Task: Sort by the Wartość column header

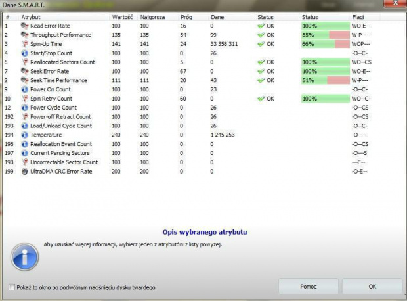Action: (x=122, y=17)
